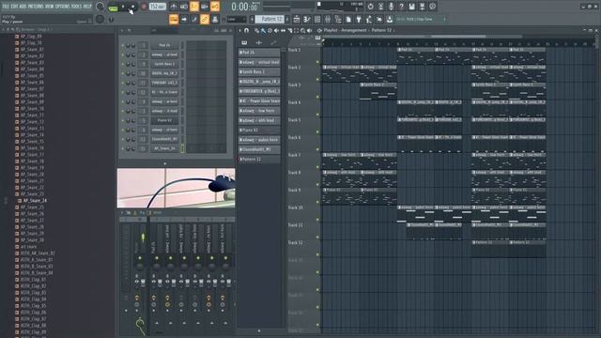This screenshot has width=601, height=338.
Task: Click the save project floppy icon
Action: [411, 7]
